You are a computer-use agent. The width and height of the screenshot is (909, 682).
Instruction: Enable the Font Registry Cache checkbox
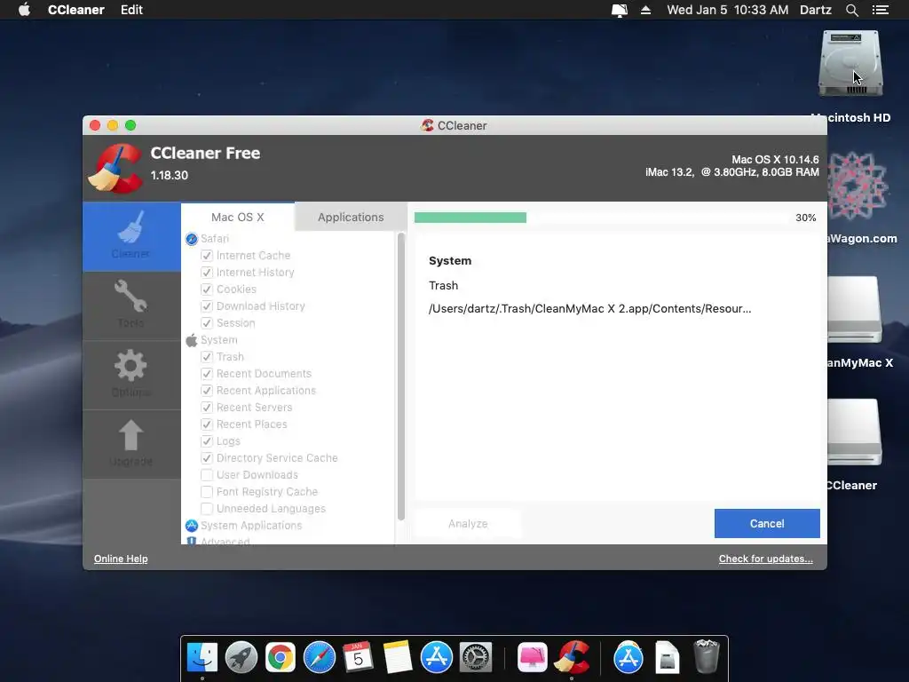206,492
